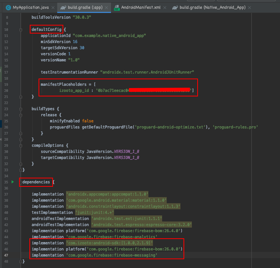Screen dimensions: 280x268
Task: Collapse the buildTypes block on line 23
Action: pos(21,109)
